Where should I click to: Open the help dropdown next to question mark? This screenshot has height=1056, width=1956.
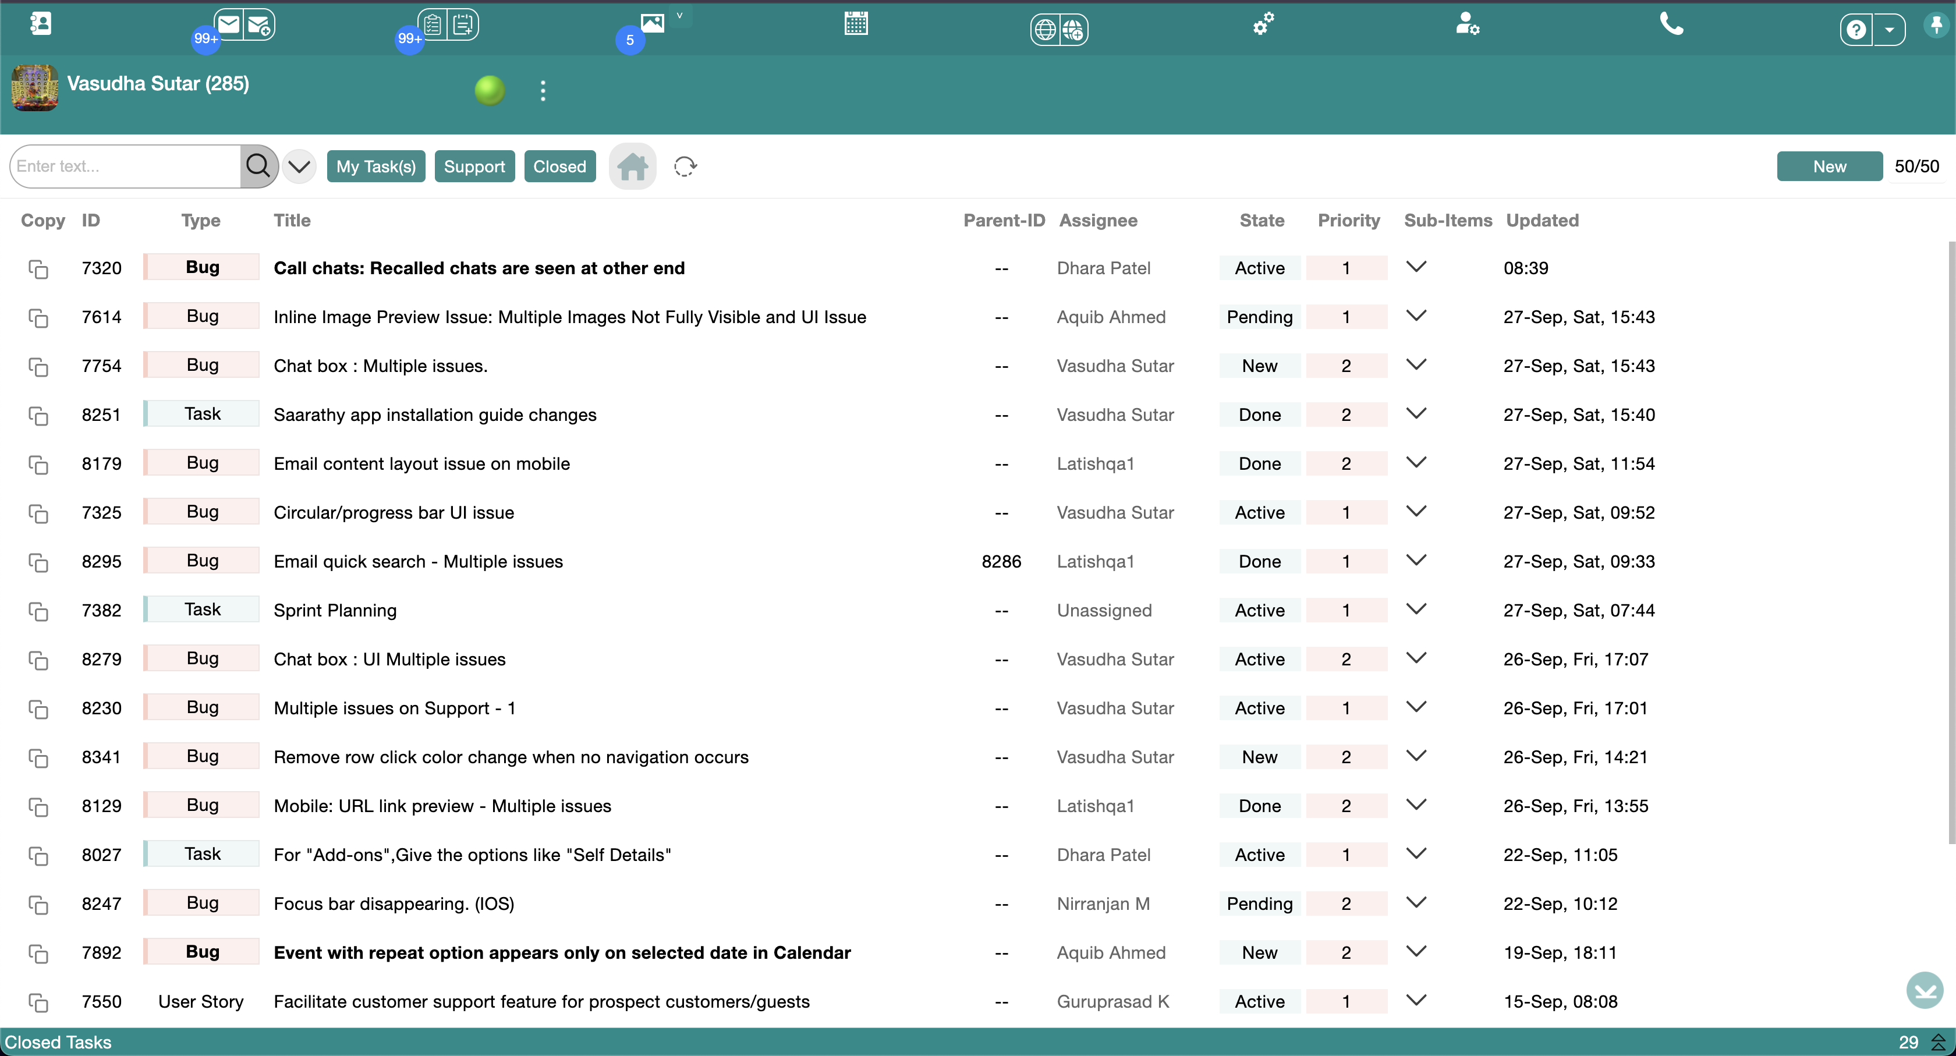(1890, 29)
